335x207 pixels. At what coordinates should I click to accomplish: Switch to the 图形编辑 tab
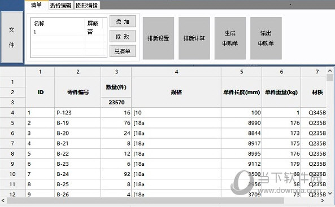[x=87, y=5]
